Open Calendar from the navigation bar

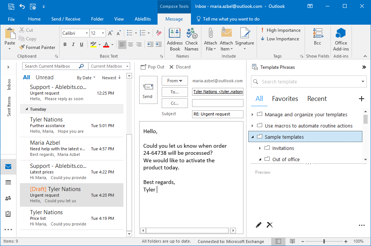coord(8,182)
